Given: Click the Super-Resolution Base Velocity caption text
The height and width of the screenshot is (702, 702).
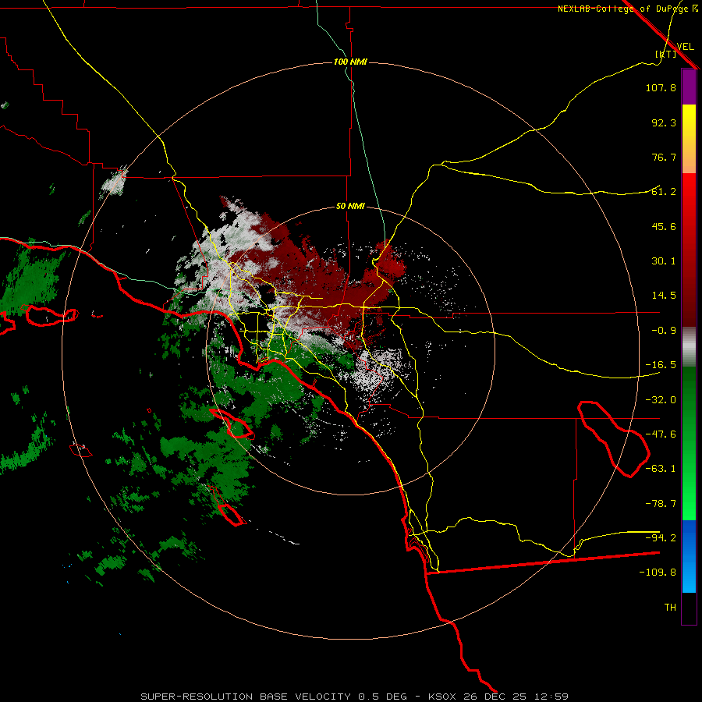Looking at the screenshot, I should click(355, 697).
